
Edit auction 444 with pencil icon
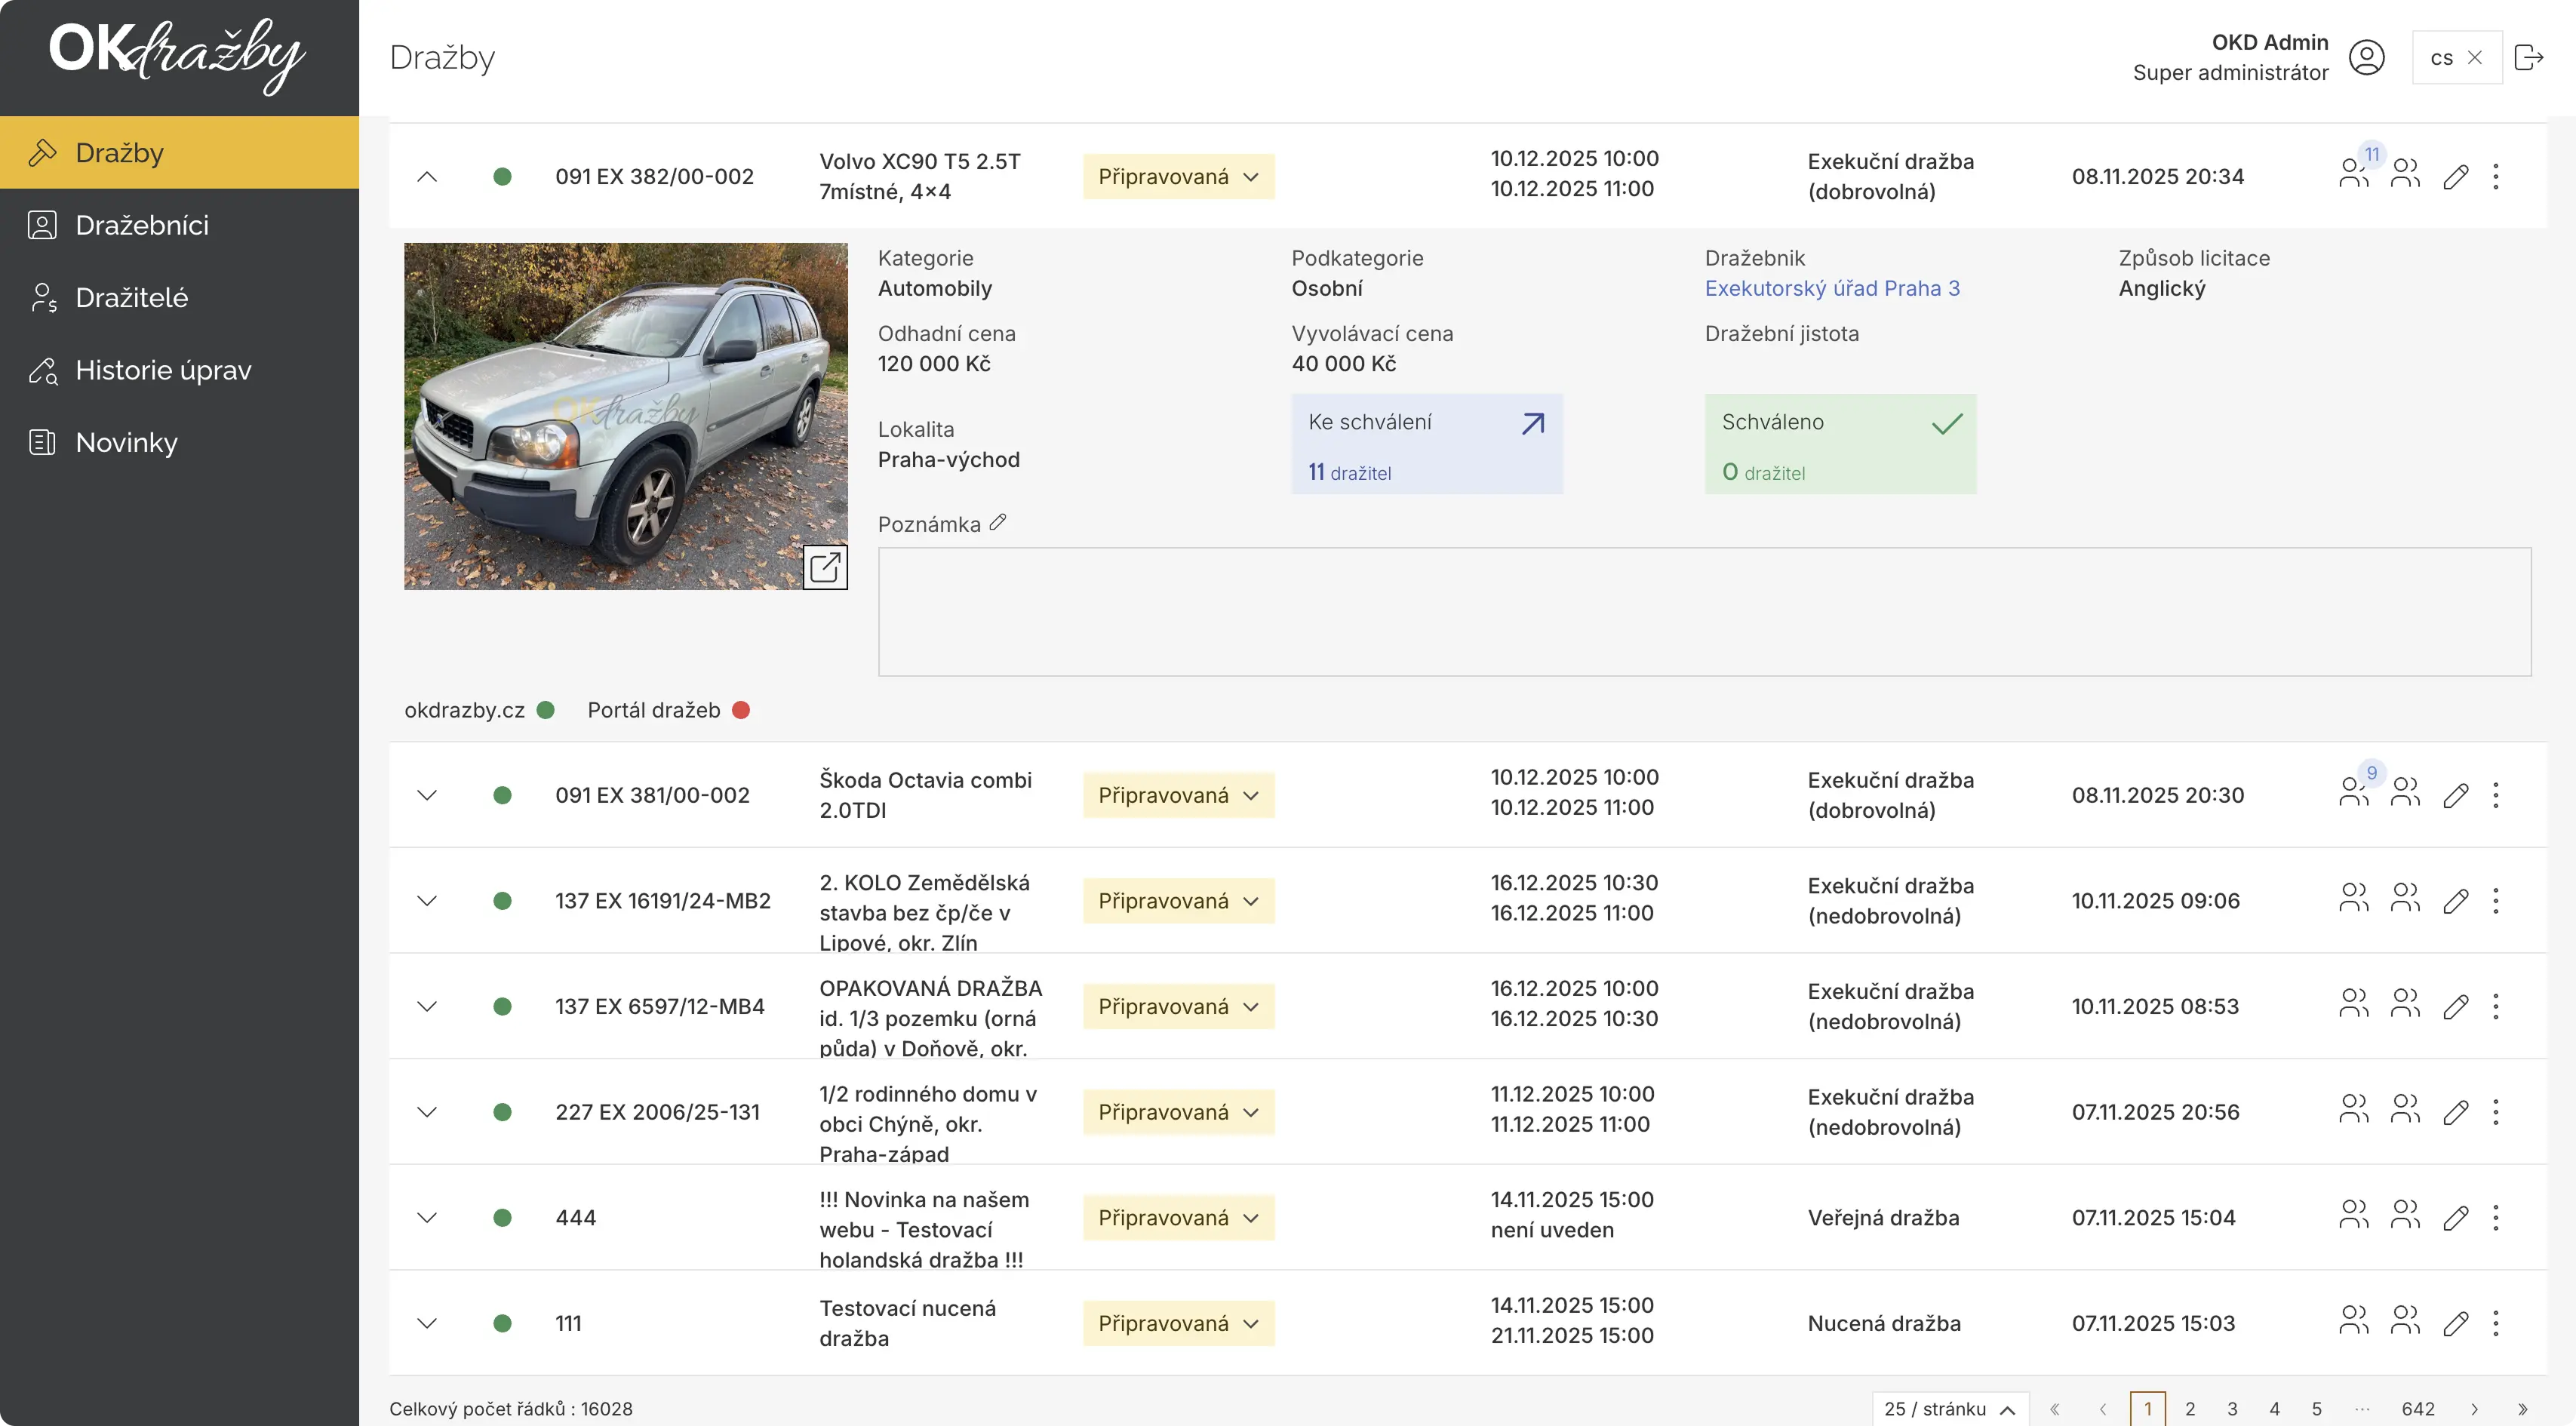(2456, 1218)
